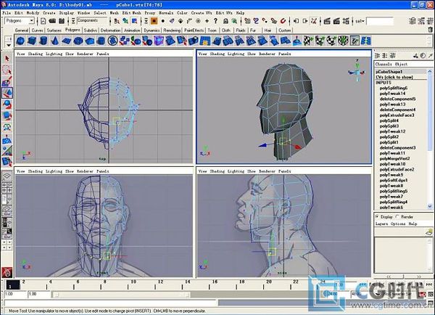Create a polygon sphere from the shelf
This screenshot has width=435, height=315.
click(x=20, y=41)
